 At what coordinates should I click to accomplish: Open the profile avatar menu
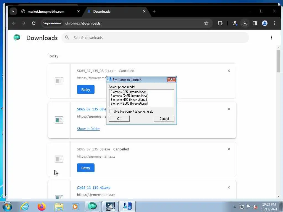[x=264, y=23]
